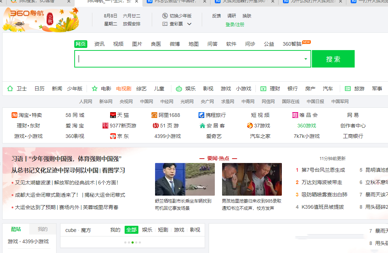Click the 淘宝 orange icon

point(14,115)
